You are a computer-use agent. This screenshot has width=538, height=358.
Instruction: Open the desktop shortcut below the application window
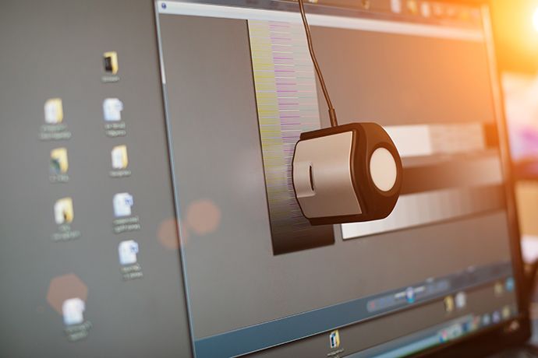click(334, 339)
